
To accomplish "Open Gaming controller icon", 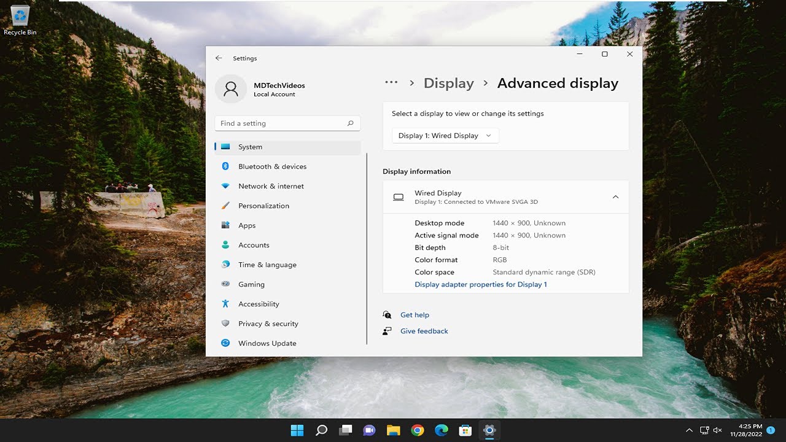I will point(225,284).
